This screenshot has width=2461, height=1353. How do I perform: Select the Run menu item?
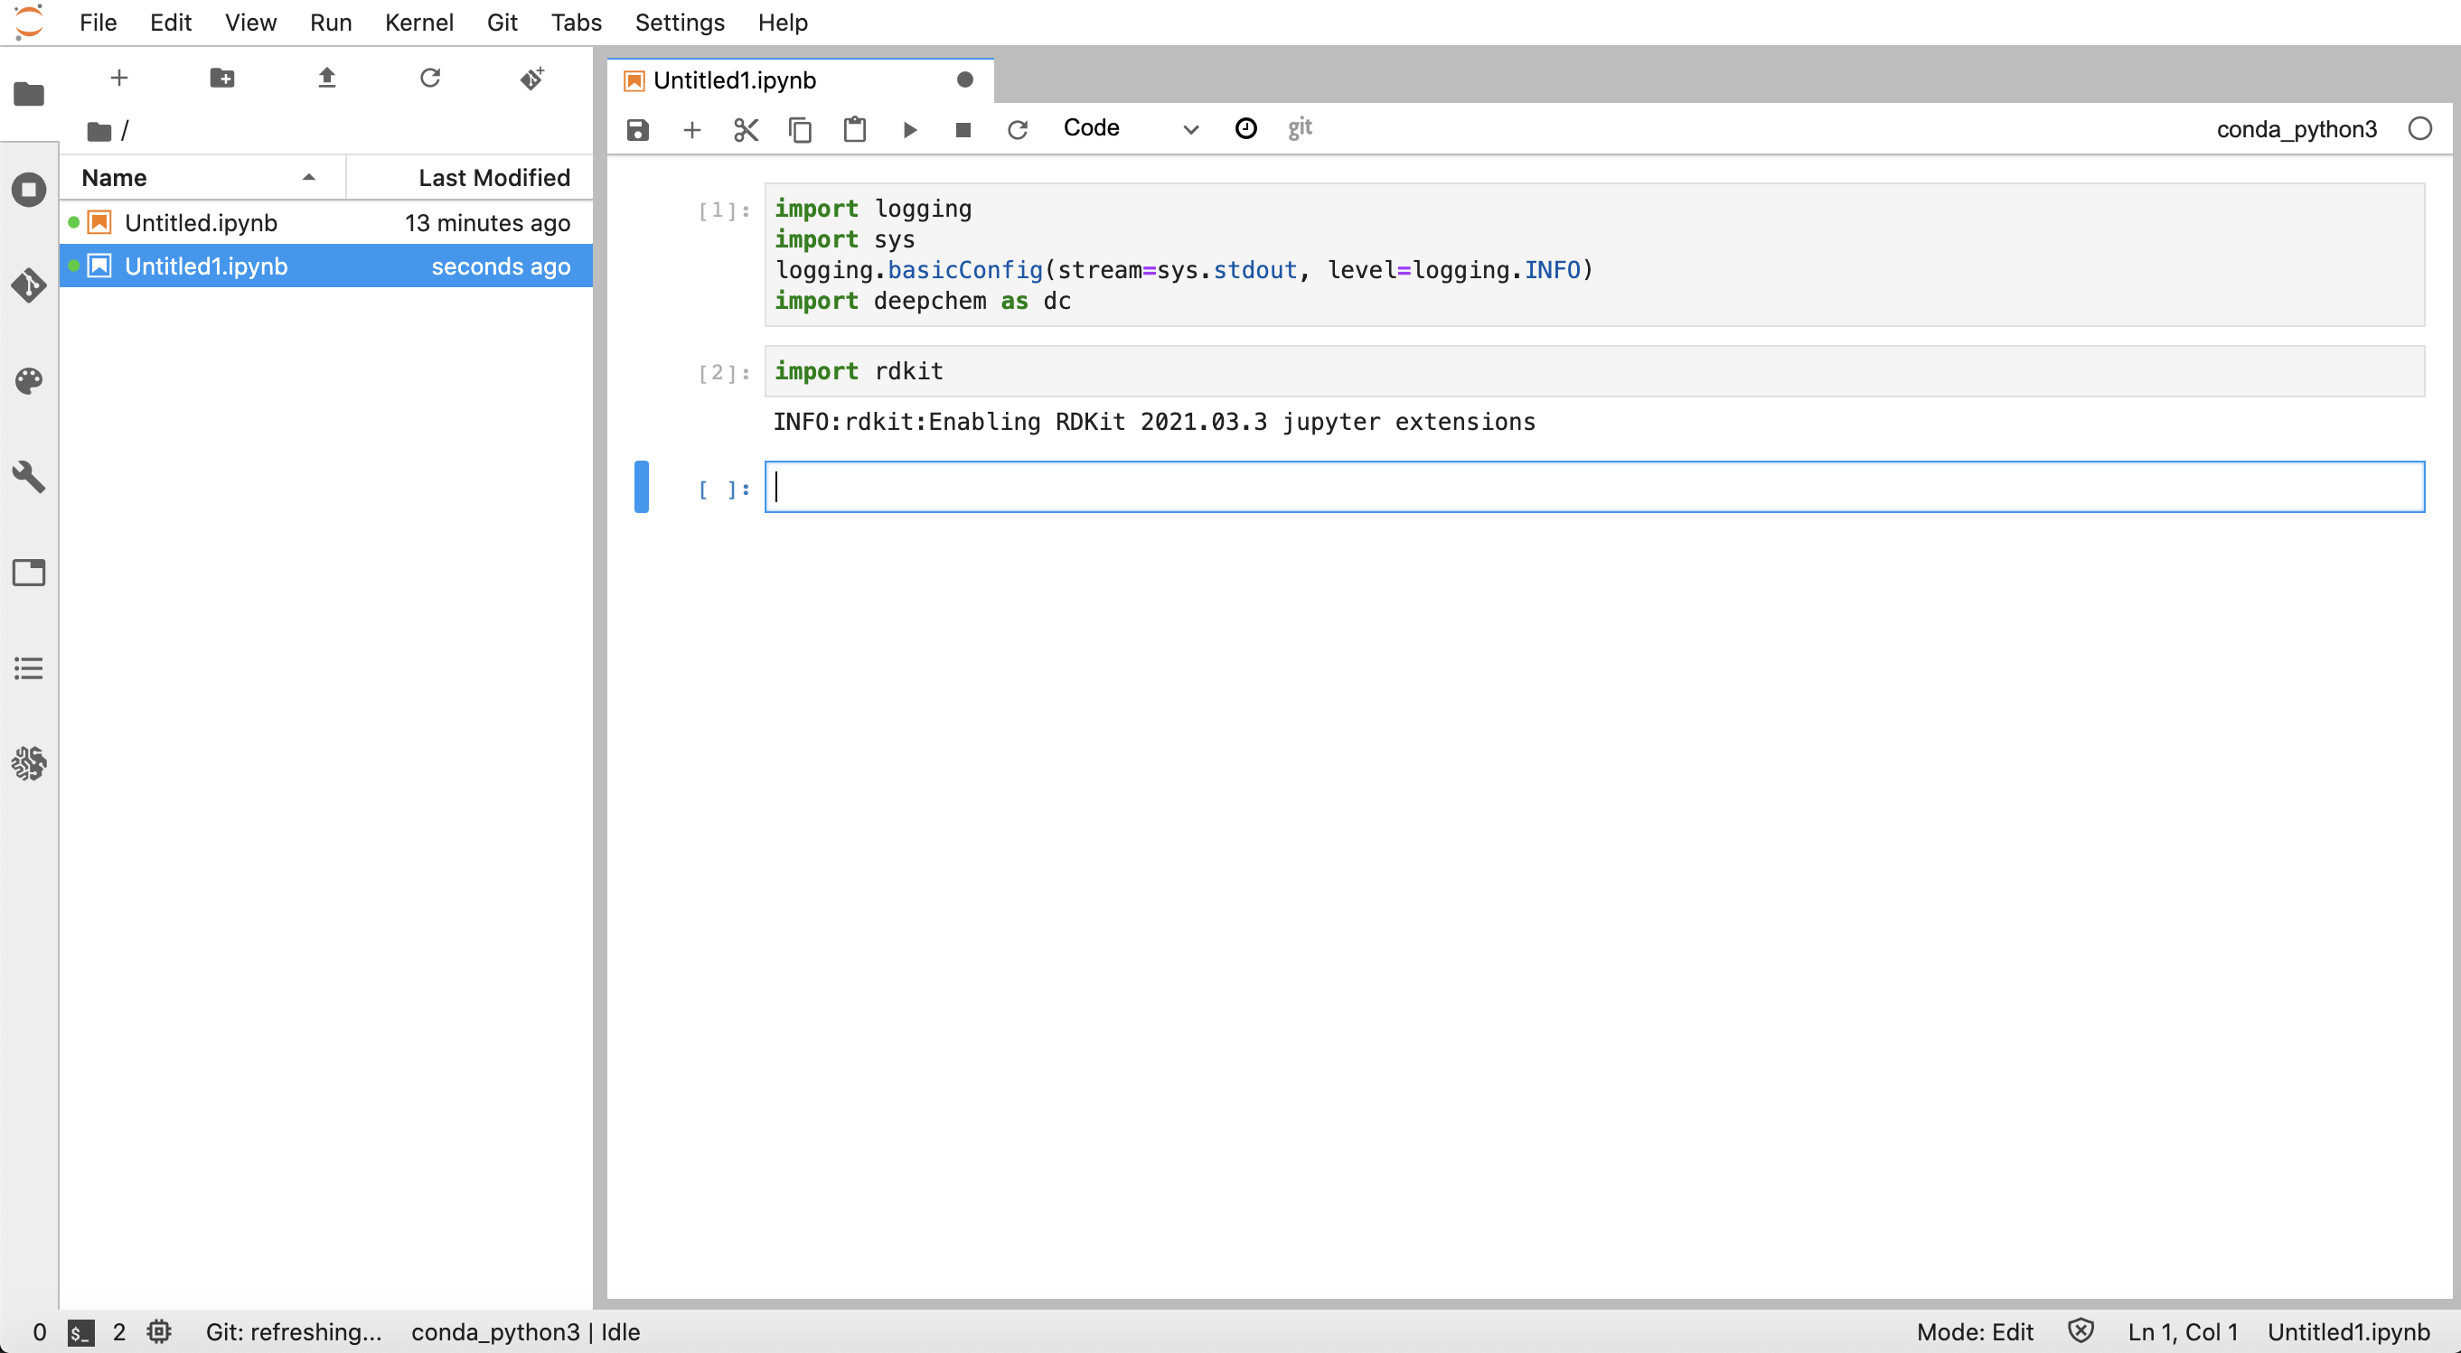(x=328, y=22)
